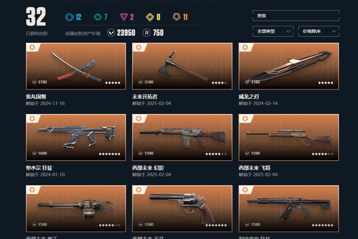The image size is (358, 239).
Task: Open the 全部类型 type dropdown
Action: [x=273, y=31]
